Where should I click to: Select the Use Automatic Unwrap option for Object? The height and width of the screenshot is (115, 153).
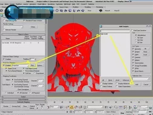click(13, 82)
